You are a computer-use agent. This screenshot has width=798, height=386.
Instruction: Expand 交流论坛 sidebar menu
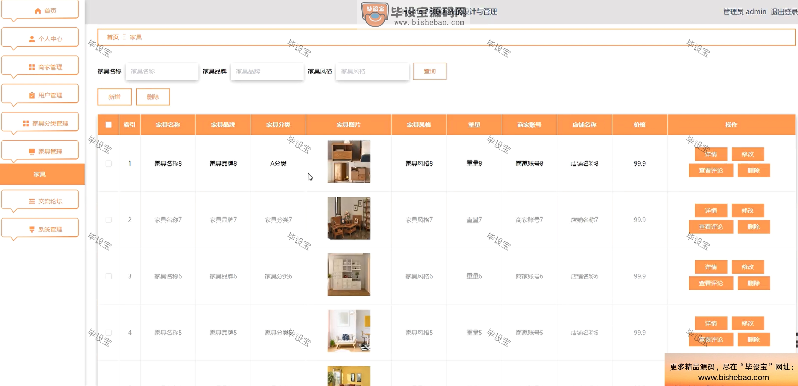point(40,200)
